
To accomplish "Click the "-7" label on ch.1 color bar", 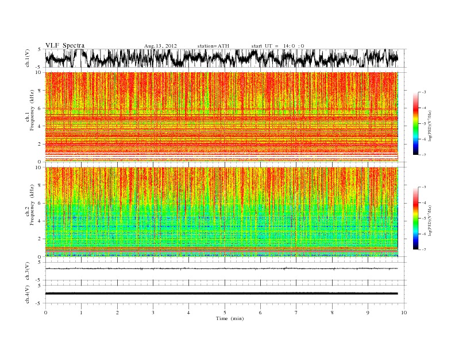I will click(424, 155).
